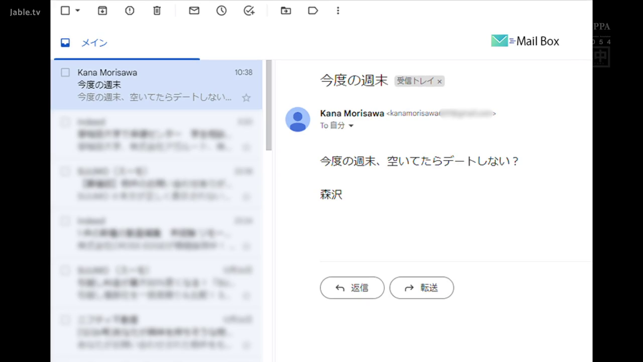Remove the 受信トレイ label from the email
The height and width of the screenshot is (362, 643).
[440, 81]
